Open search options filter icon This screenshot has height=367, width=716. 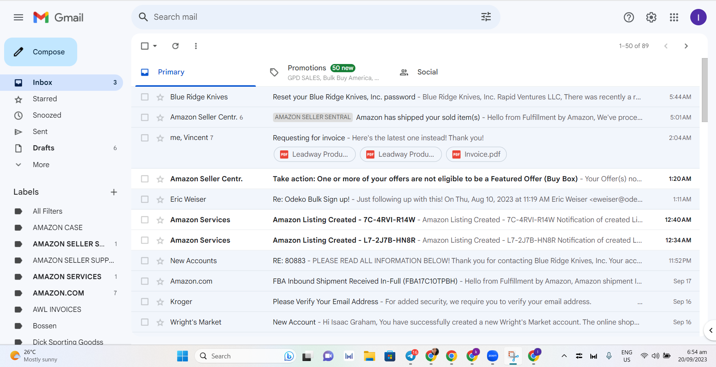tap(486, 17)
